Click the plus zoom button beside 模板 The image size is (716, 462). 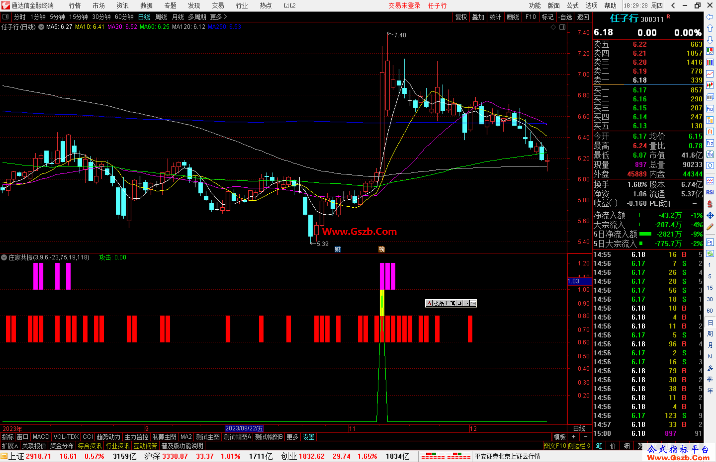click(573, 437)
